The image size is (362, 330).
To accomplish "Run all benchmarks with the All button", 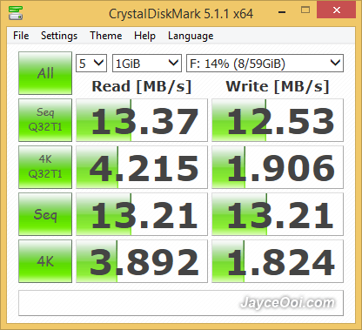I will [x=45, y=73].
